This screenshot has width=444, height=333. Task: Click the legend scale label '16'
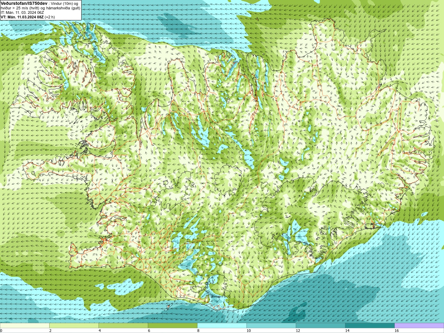pyautogui.click(x=397, y=331)
